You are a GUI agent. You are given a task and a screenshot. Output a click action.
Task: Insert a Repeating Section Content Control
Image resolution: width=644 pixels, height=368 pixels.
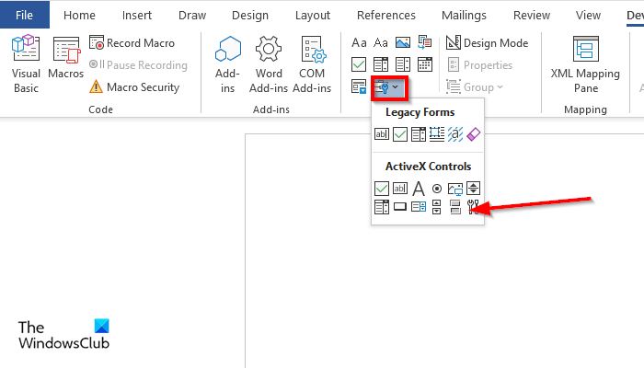point(359,86)
